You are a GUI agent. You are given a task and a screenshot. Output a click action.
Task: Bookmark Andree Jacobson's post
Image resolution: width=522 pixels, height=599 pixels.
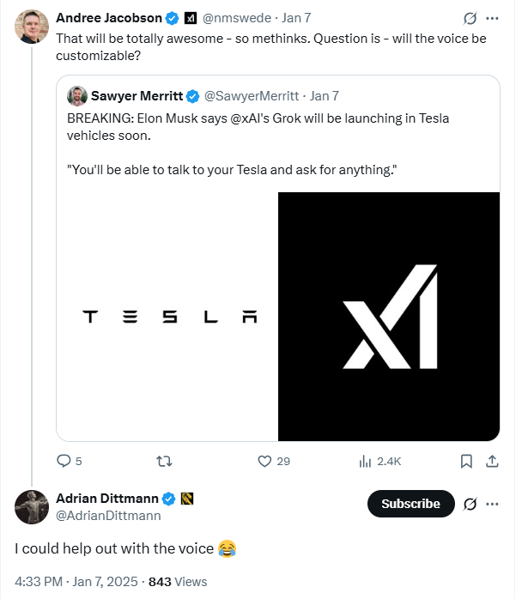coord(466,461)
